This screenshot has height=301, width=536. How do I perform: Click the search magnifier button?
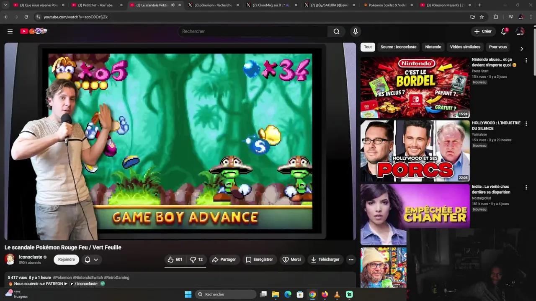(x=336, y=31)
